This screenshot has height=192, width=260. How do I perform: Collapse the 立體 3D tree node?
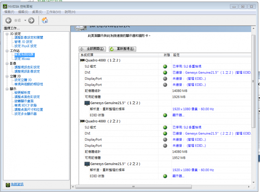tap(7, 76)
